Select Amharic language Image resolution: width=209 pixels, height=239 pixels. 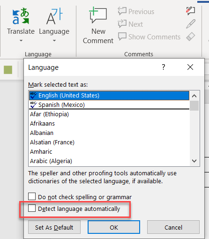[x=109, y=152]
